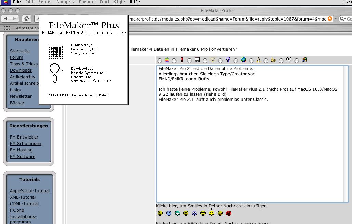Open the Downloads link in sidebar
The height and width of the screenshot is (224, 352).
tap(21, 70)
